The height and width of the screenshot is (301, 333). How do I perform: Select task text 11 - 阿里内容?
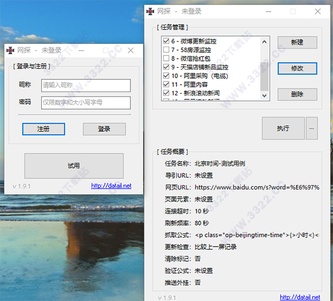tap(189, 84)
